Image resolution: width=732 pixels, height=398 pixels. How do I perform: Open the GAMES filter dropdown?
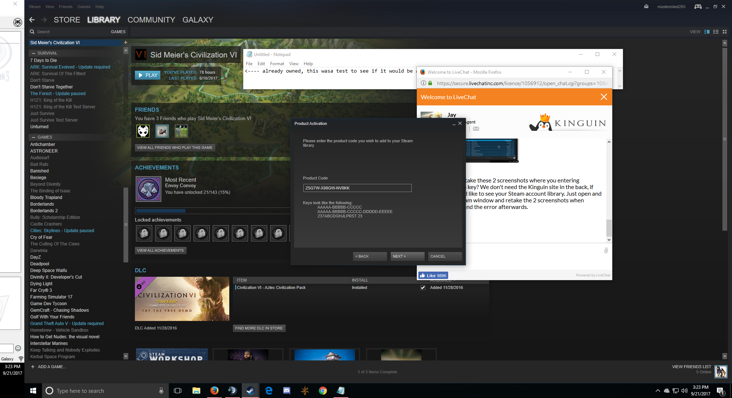pyautogui.click(x=118, y=32)
